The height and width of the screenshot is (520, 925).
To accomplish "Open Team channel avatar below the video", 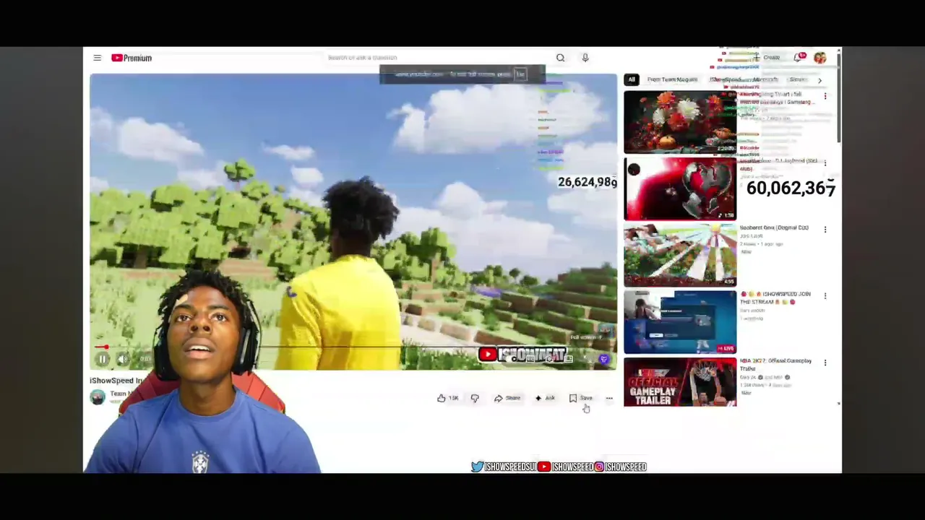I will click(x=97, y=396).
